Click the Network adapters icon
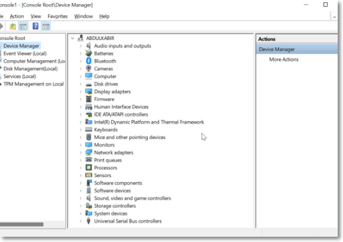The height and width of the screenshot is (242, 343). tap(89, 152)
